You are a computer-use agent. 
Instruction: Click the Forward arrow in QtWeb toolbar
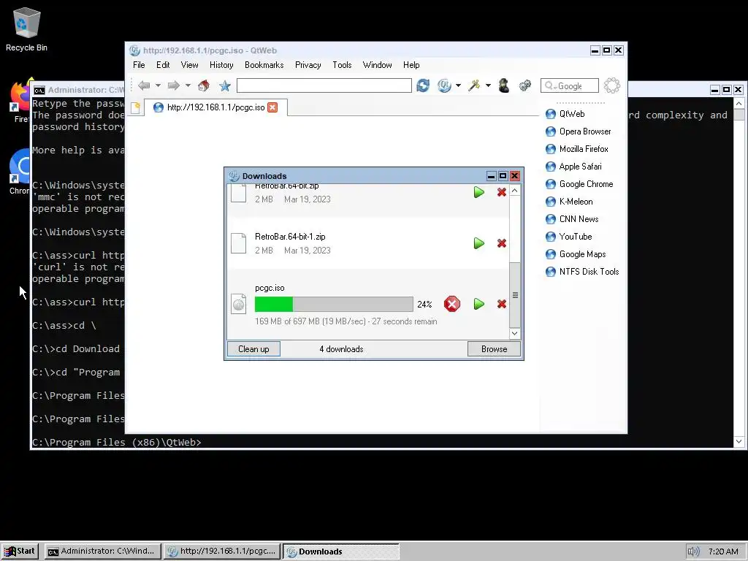(173, 85)
